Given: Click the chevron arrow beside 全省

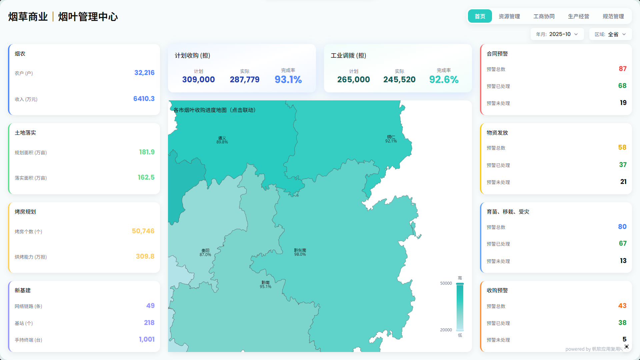Looking at the screenshot, I should [x=624, y=34].
